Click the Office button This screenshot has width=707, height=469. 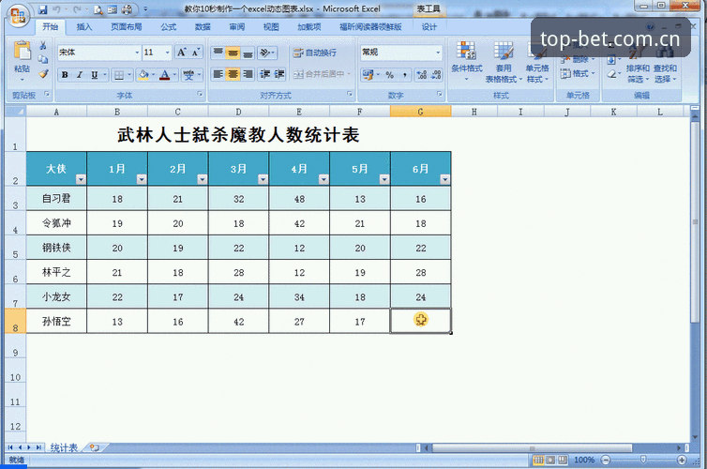point(18,17)
